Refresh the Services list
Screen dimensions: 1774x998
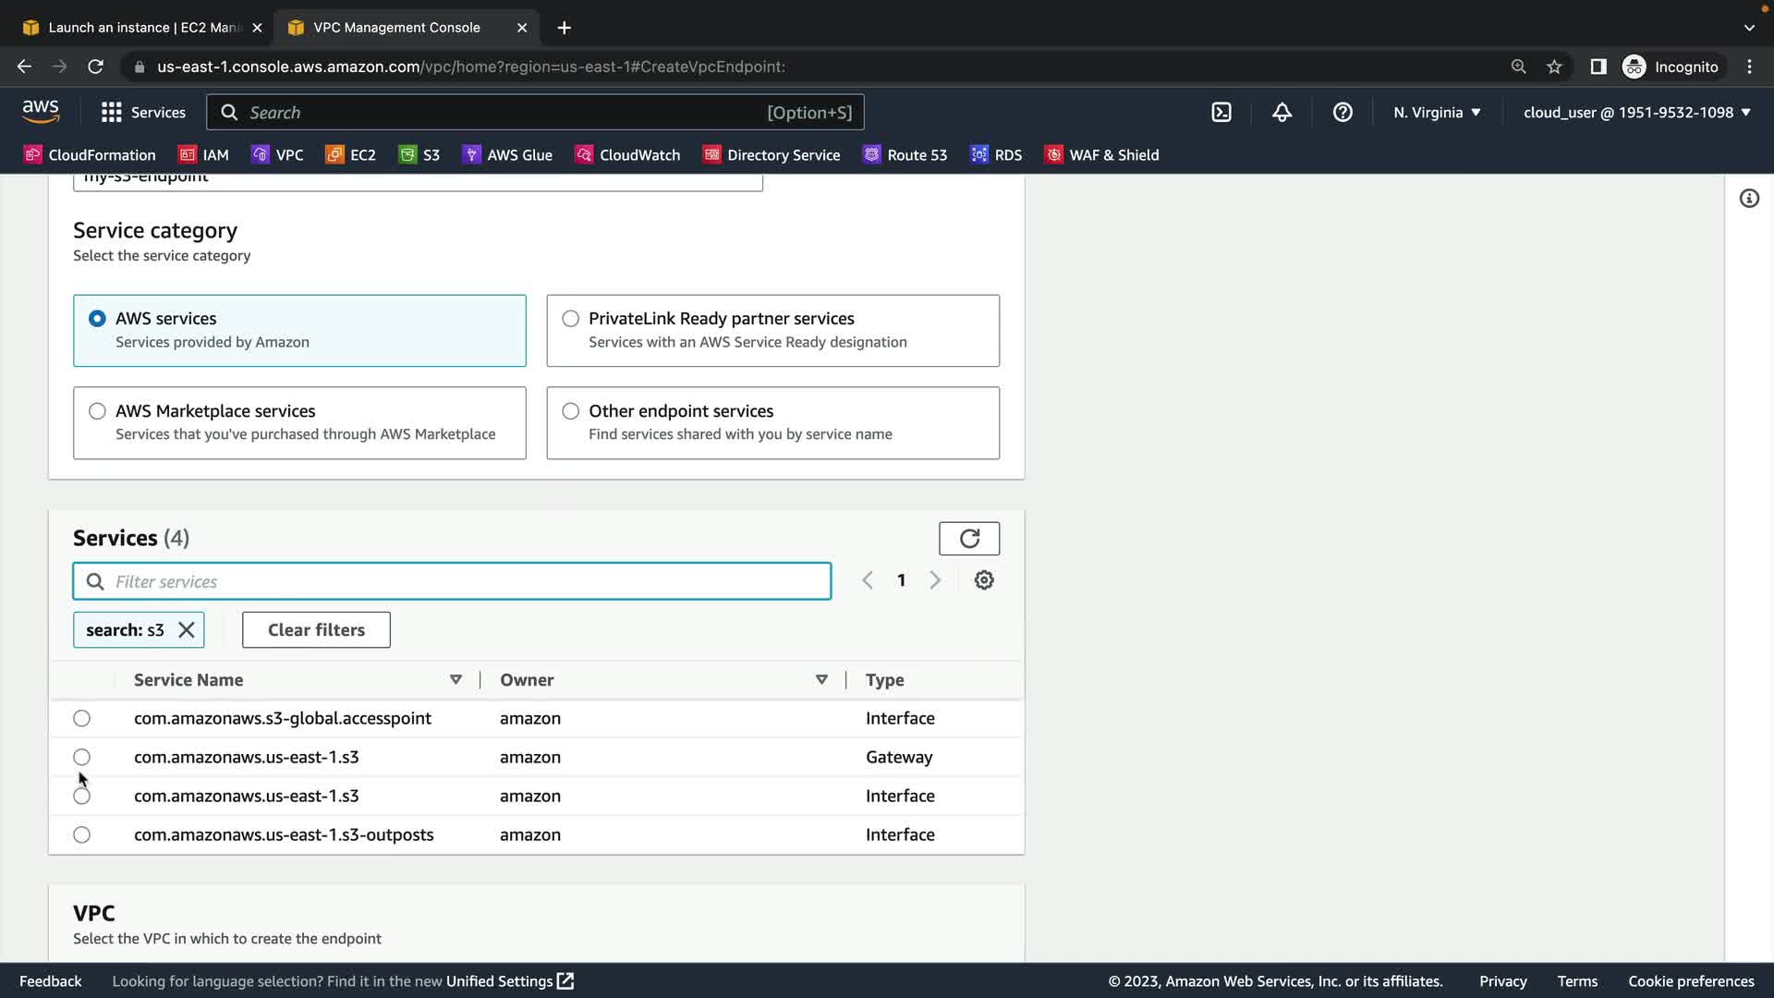click(x=968, y=539)
